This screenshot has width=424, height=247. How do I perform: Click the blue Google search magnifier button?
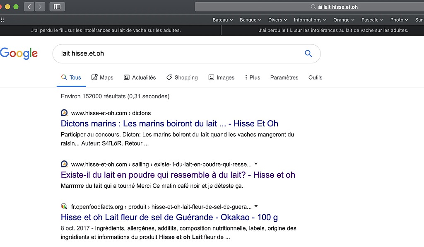pos(308,53)
